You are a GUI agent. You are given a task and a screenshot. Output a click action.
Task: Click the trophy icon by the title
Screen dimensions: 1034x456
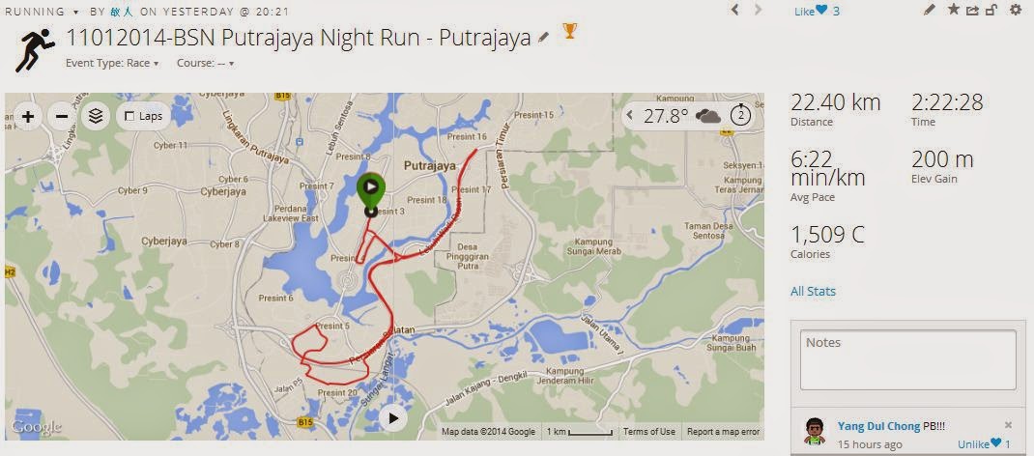click(x=570, y=30)
